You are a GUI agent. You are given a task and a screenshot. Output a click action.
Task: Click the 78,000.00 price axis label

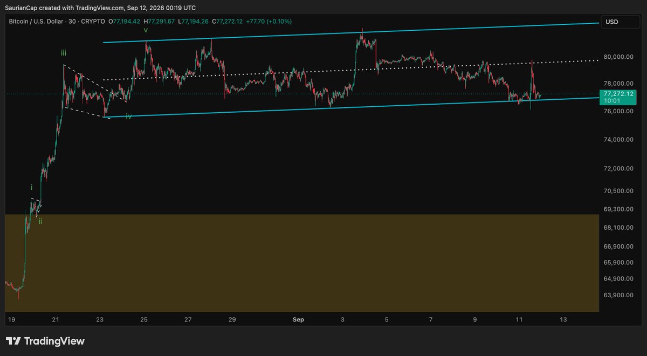(618, 84)
